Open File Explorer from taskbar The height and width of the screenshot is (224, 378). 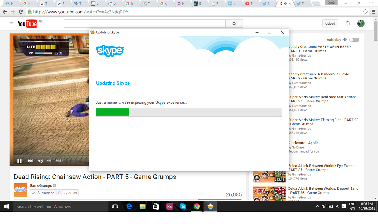coord(142,206)
